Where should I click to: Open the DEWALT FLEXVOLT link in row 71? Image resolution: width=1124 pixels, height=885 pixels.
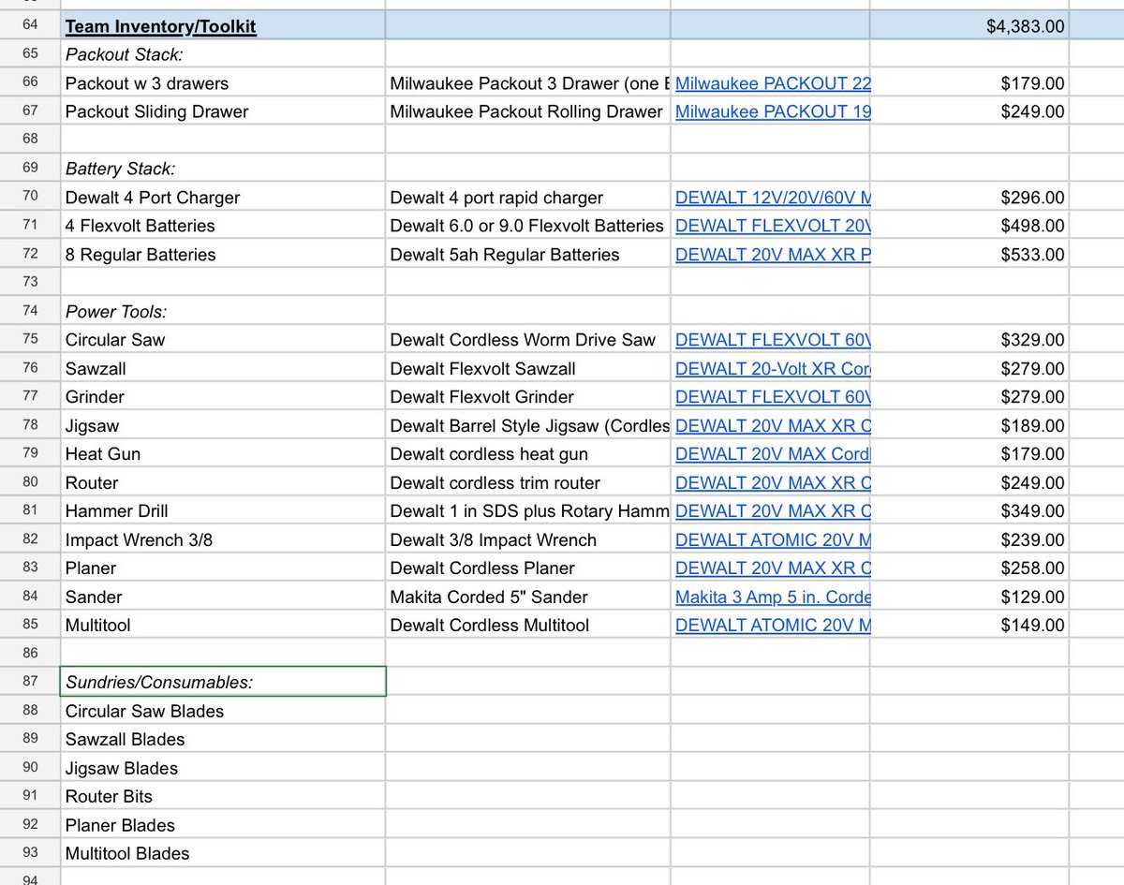pos(772,226)
